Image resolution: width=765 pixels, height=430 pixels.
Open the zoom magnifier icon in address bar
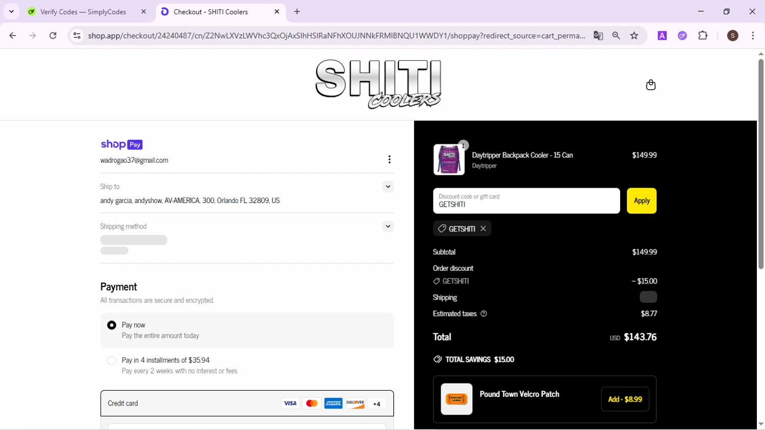(616, 36)
